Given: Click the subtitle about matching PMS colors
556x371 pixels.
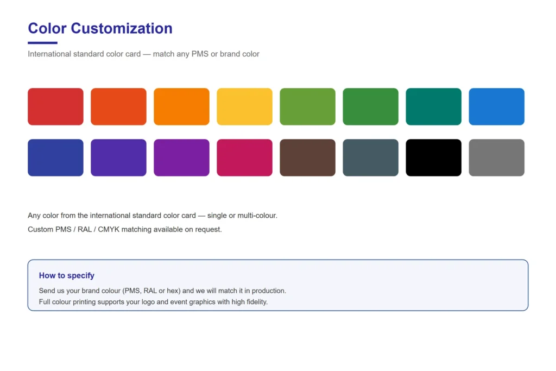Looking at the screenshot, I should pyautogui.click(x=143, y=54).
